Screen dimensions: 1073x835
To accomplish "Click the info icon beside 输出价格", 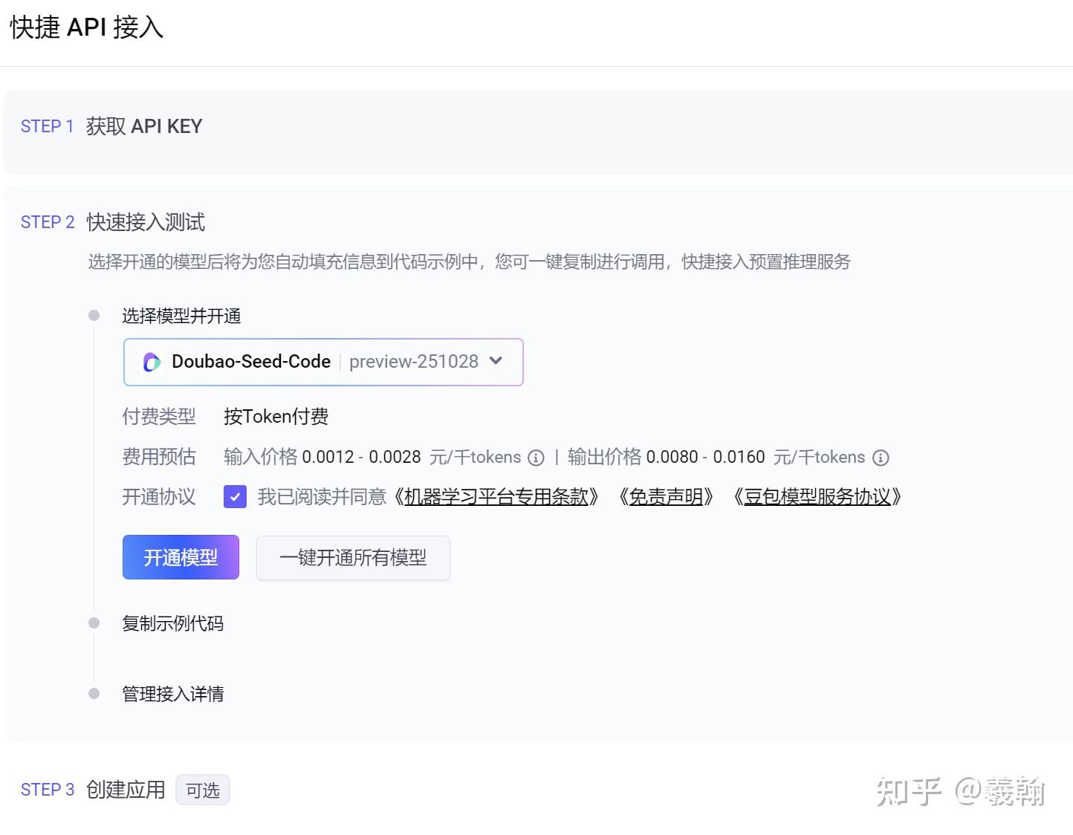I will [x=881, y=458].
